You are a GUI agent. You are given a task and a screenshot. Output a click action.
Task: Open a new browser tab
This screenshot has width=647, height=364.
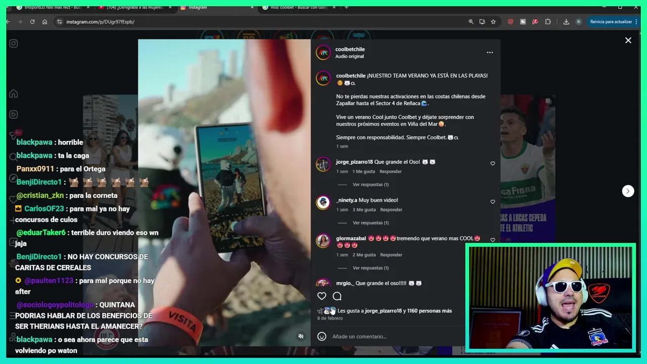coord(346,8)
